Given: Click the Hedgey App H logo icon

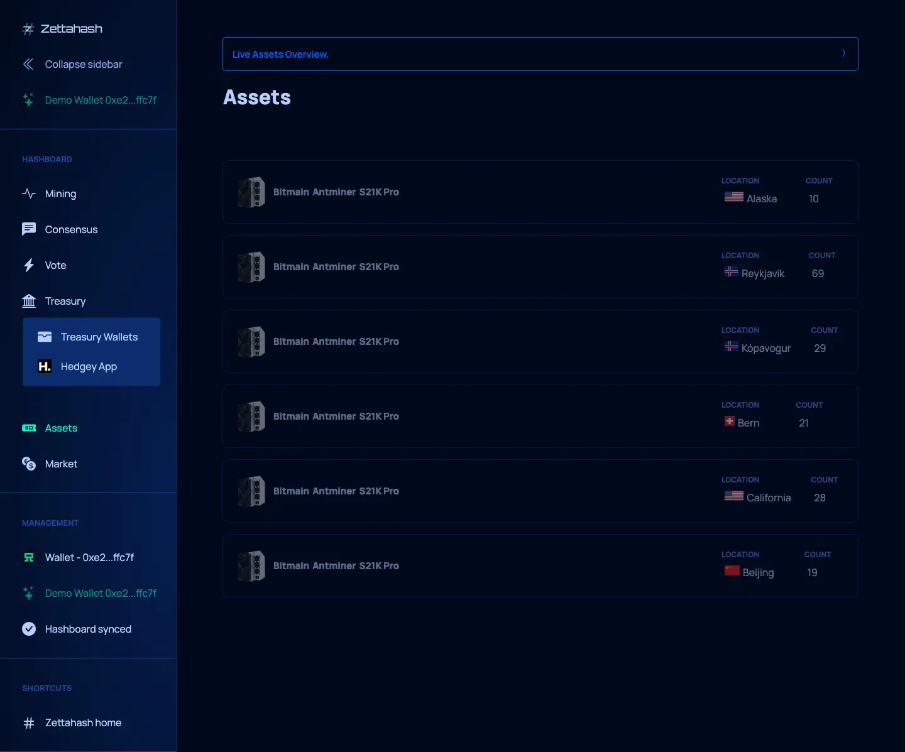Looking at the screenshot, I should pos(45,366).
